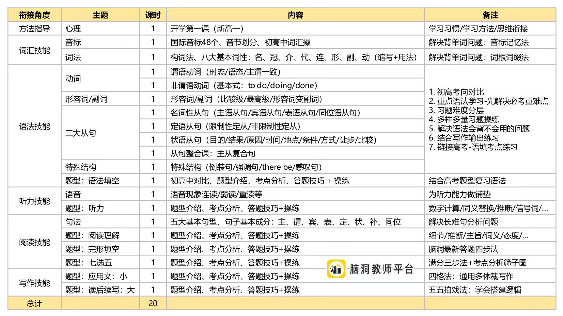Select 题型：七选五 topic cell

click(x=100, y=262)
